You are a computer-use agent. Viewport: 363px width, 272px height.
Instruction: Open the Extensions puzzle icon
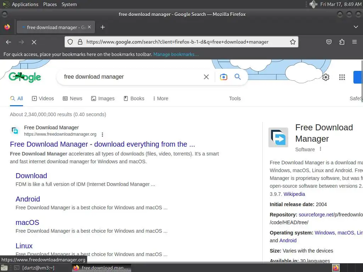(342, 42)
